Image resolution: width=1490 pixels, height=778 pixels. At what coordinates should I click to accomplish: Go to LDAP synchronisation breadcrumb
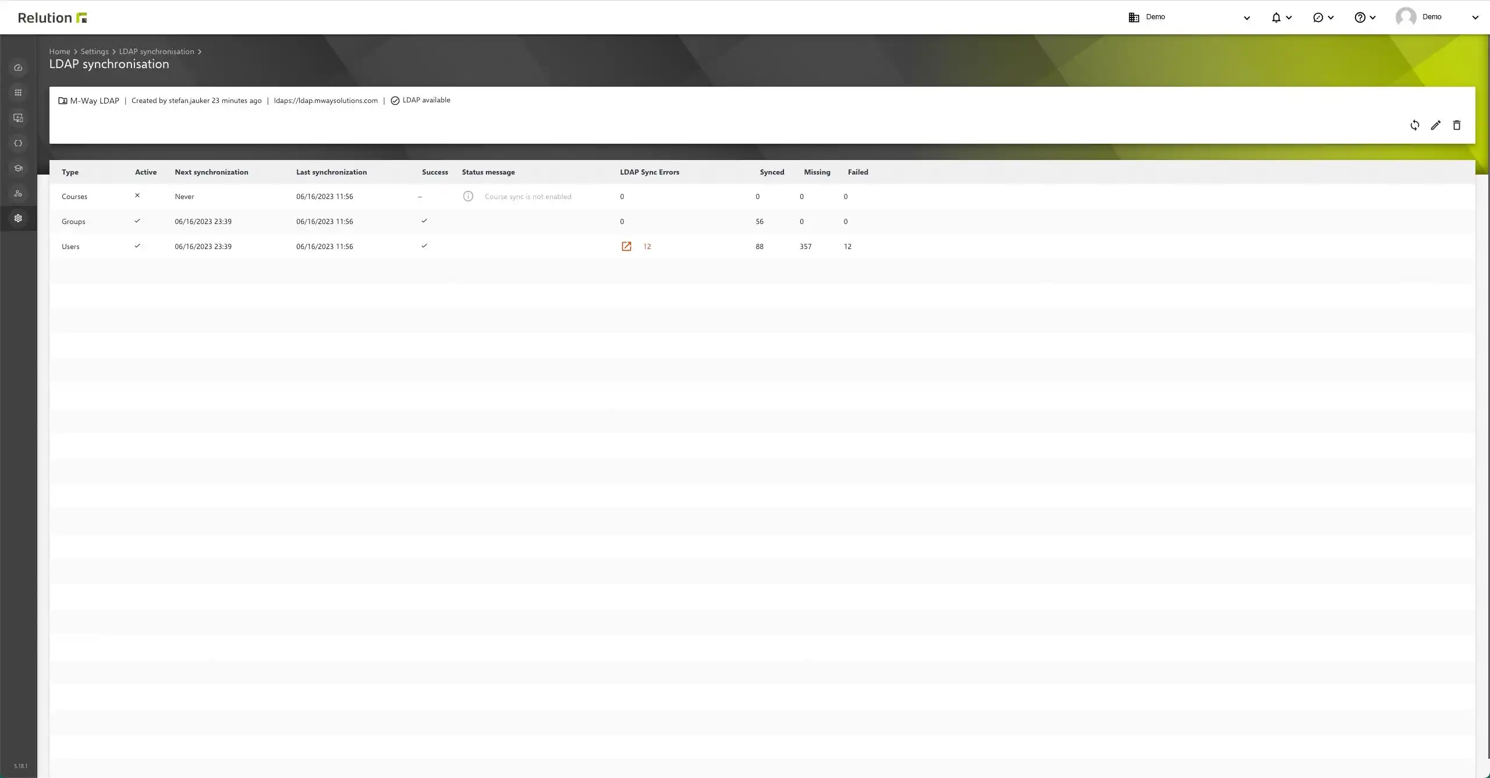pos(157,51)
